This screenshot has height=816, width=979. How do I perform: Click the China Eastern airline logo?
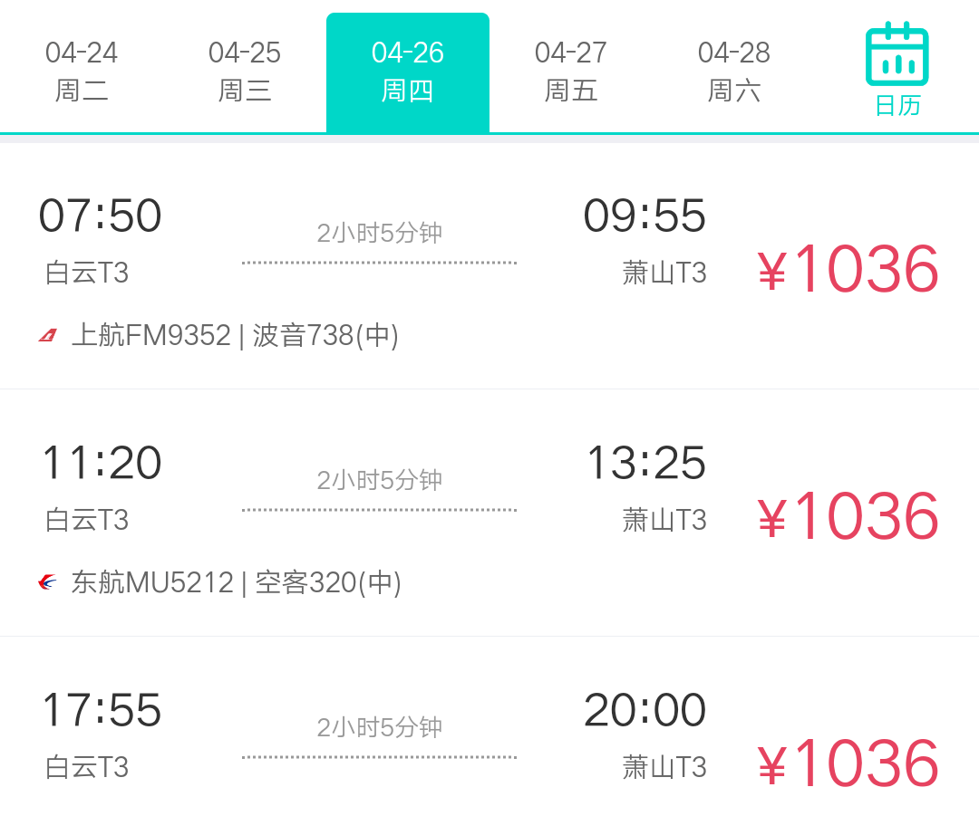coord(48,582)
